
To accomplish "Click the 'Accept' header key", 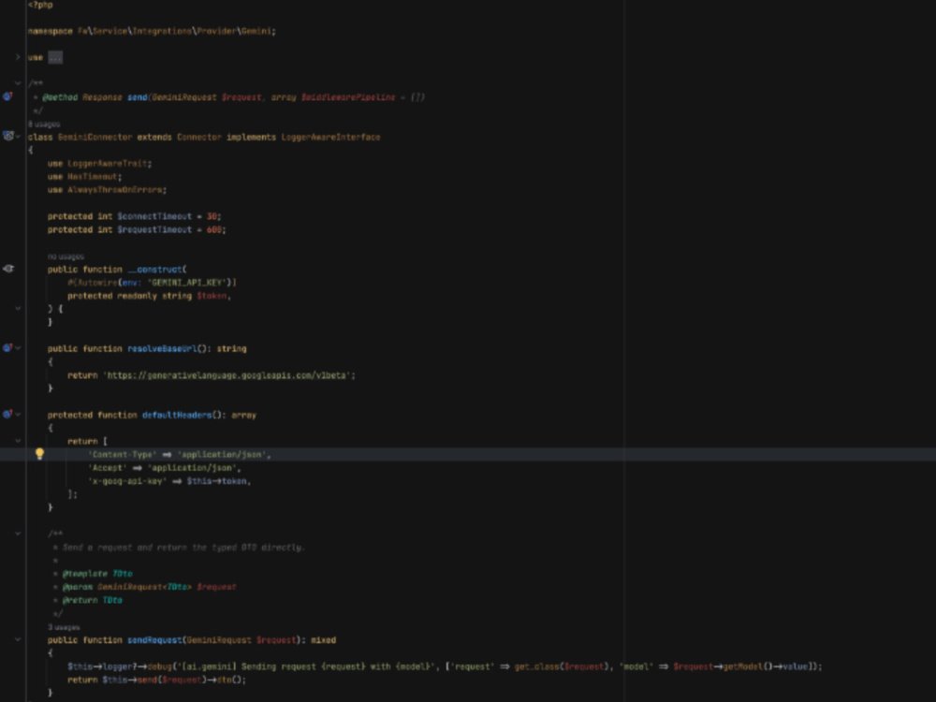I will click(x=107, y=467).
